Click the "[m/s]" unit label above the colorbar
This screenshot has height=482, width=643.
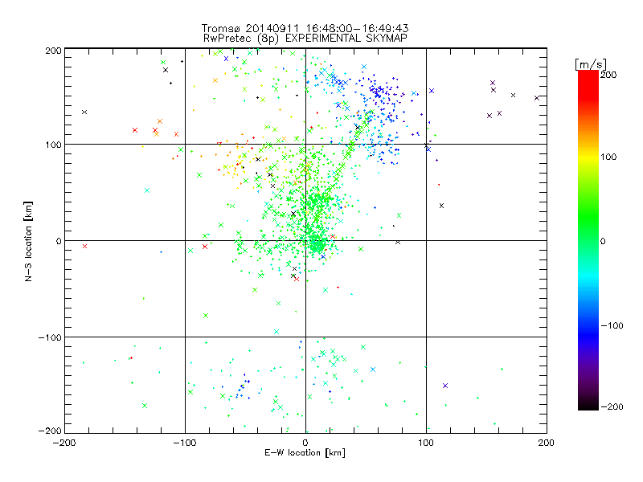591,64
